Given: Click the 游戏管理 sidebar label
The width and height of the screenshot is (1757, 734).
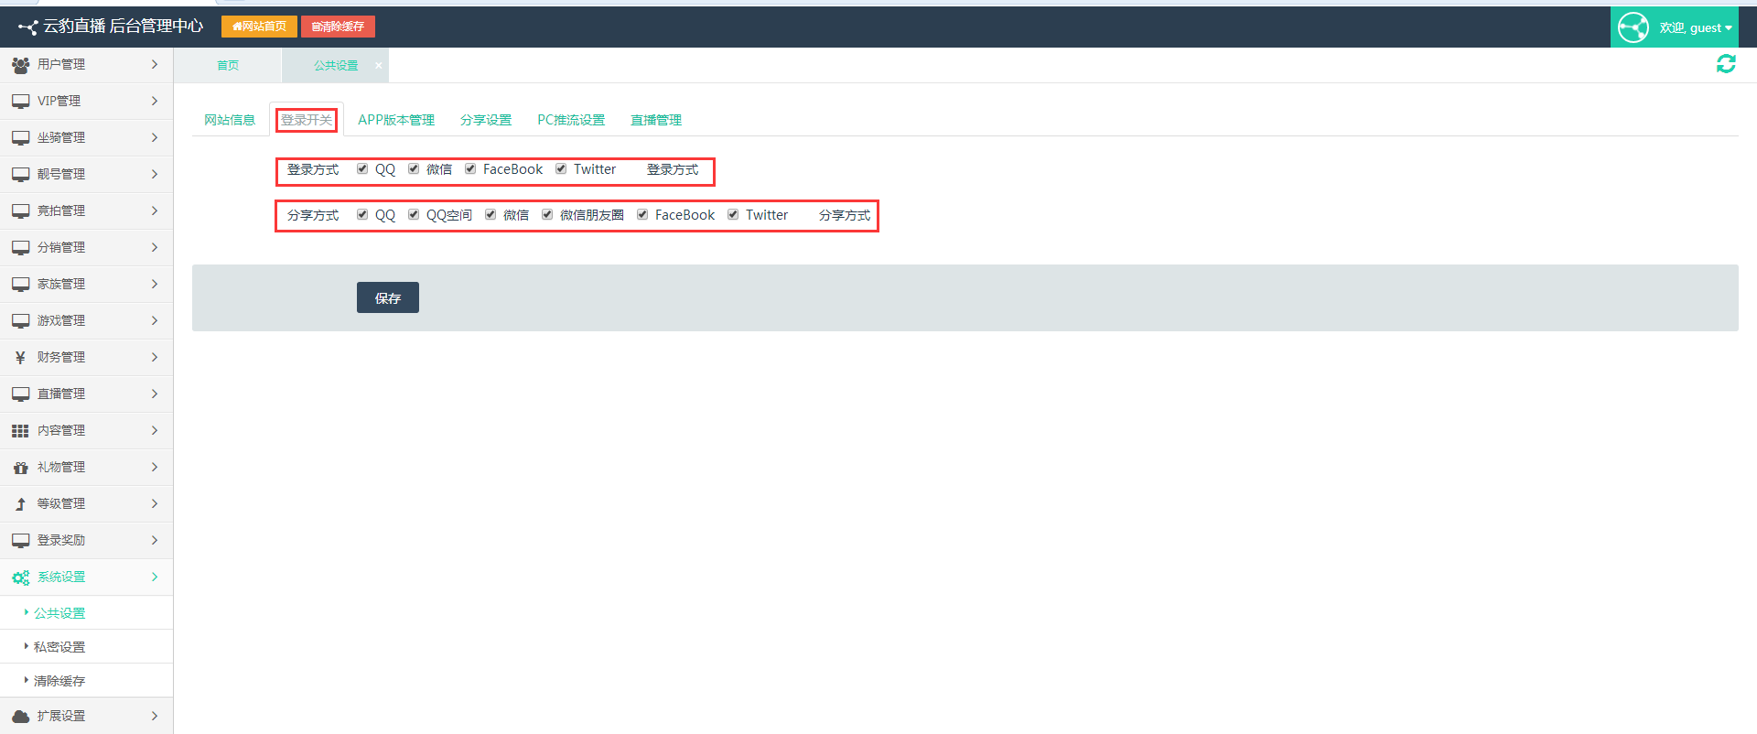Looking at the screenshot, I should (61, 320).
